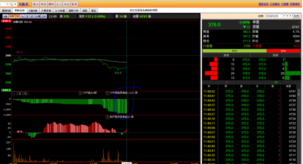303x164 pixels.
Task: Toggle the 浮 chart button
Action: click(x=27, y=16)
